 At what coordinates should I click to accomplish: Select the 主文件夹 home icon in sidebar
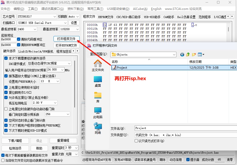[98, 65]
